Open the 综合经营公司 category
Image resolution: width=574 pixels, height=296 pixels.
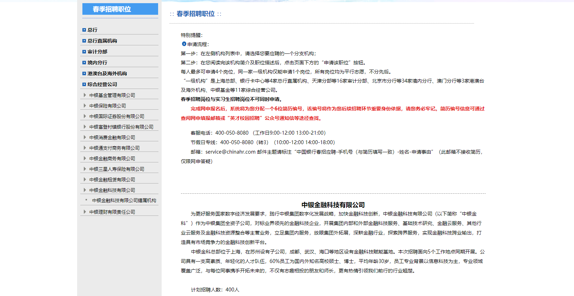[102, 84]
